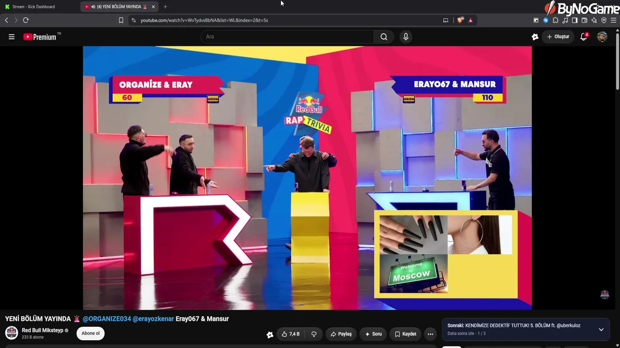Open the Brave Shields icon
This screenshot has height=348, width=620.
[x=460, y=20]
